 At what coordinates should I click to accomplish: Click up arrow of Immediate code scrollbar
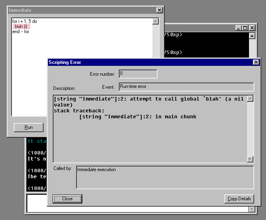(156, 21)
